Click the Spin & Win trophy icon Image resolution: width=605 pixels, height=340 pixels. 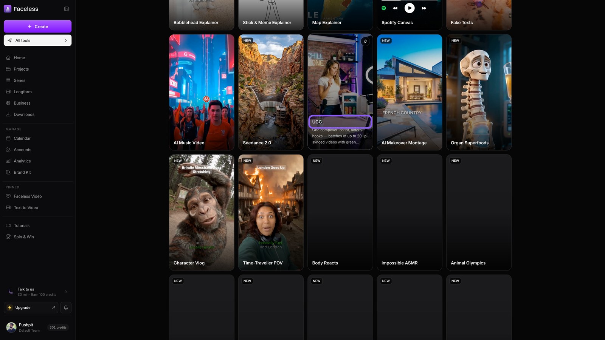pos(8,237)
